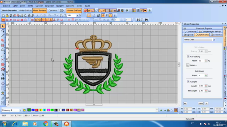Open the Ponto de Suporte tab
This screenshot has width=227, height=127.
point(203,28)
